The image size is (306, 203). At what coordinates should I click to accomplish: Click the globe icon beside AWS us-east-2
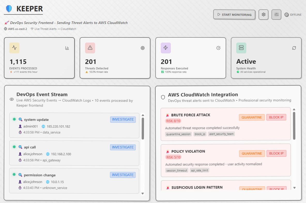click(5, 29)
